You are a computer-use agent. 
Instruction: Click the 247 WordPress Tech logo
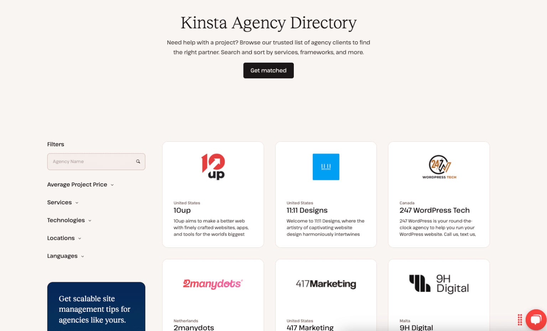point(438,167)
